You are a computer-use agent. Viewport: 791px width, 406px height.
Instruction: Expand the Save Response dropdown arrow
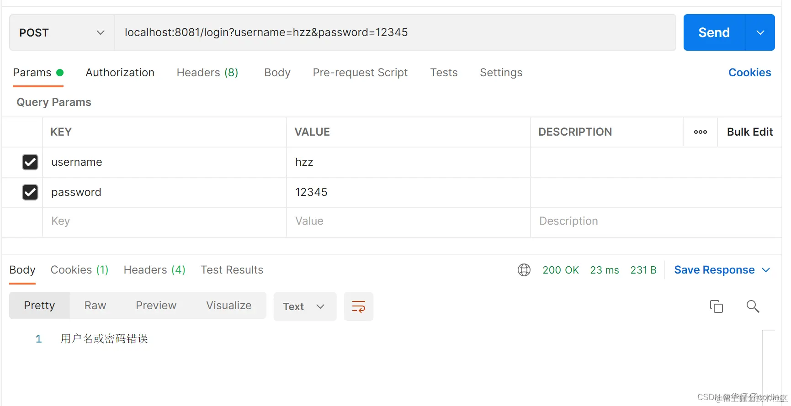click(x=766, y=270)
